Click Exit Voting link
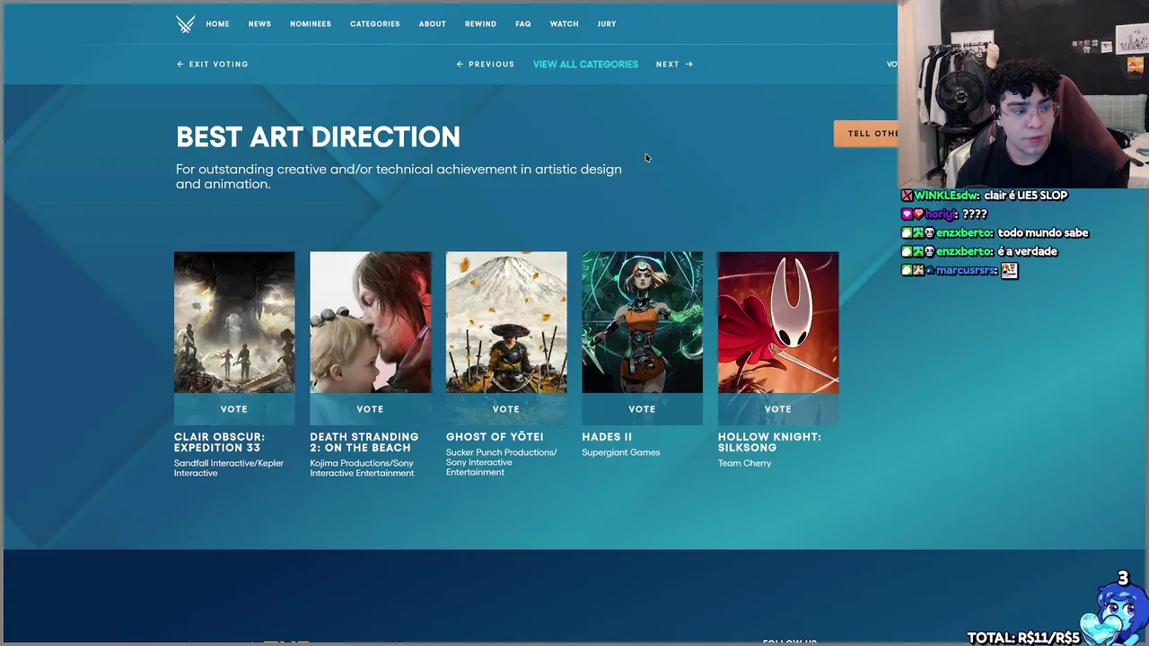Screen dimensions: 1149x646 pyautogui.click(x=212, y=65)
